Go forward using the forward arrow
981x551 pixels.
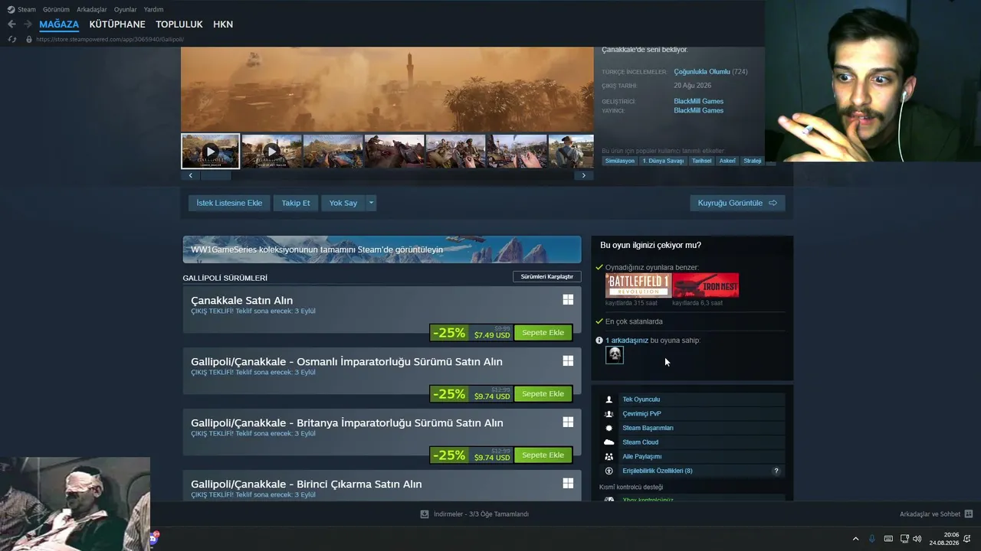28,24
